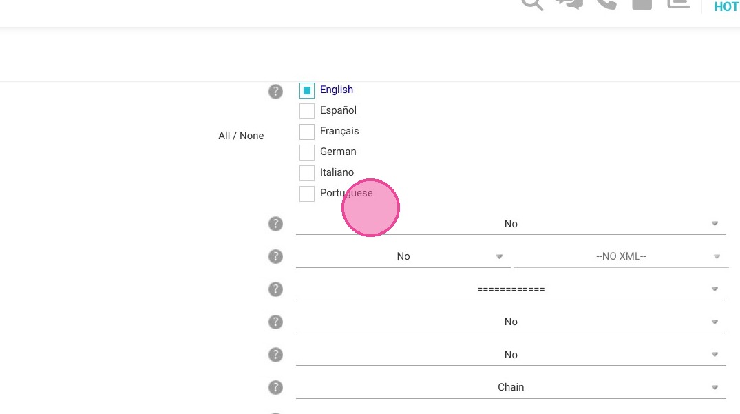
Task: Open the No dropdown directly above Chain
Action: tap(511, 355)
